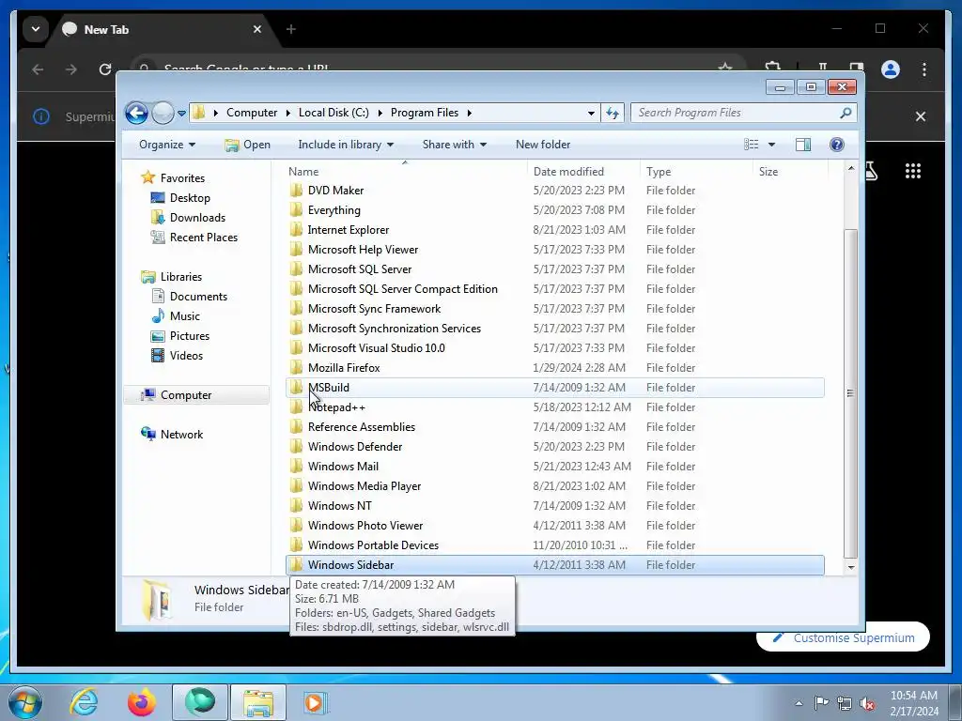
Task: Open Recent Places in Favorites
Action: pyautogui.click(x=203, y=238)
